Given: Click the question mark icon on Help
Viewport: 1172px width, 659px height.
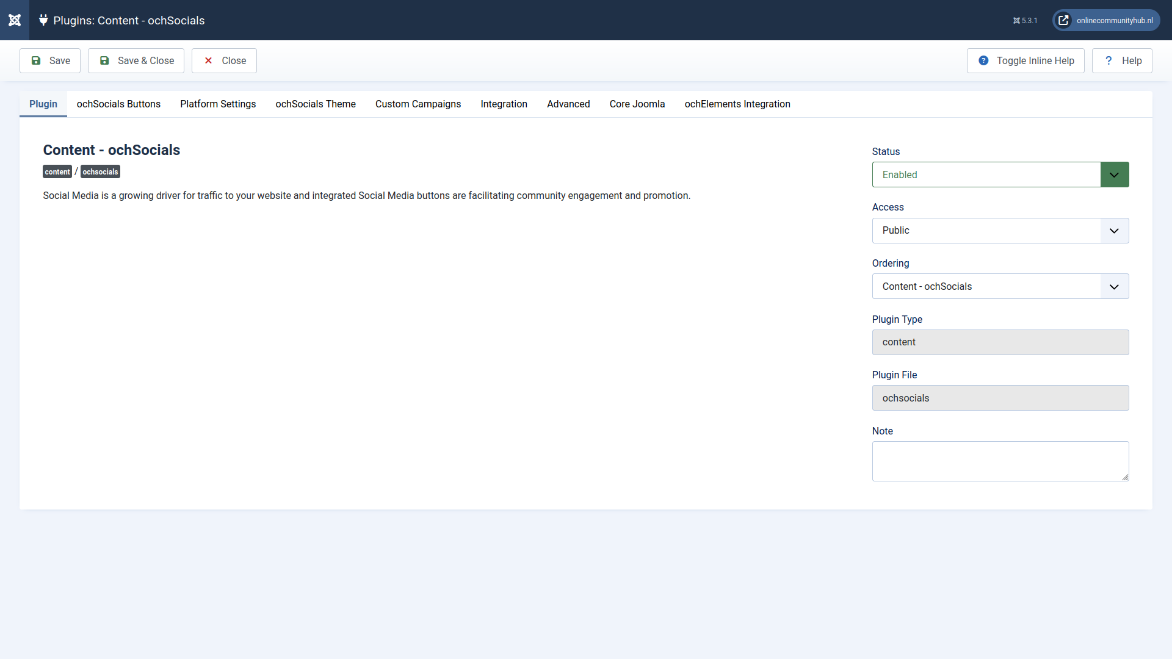Looking at the screenshot, I should (x=1109, y=60).
